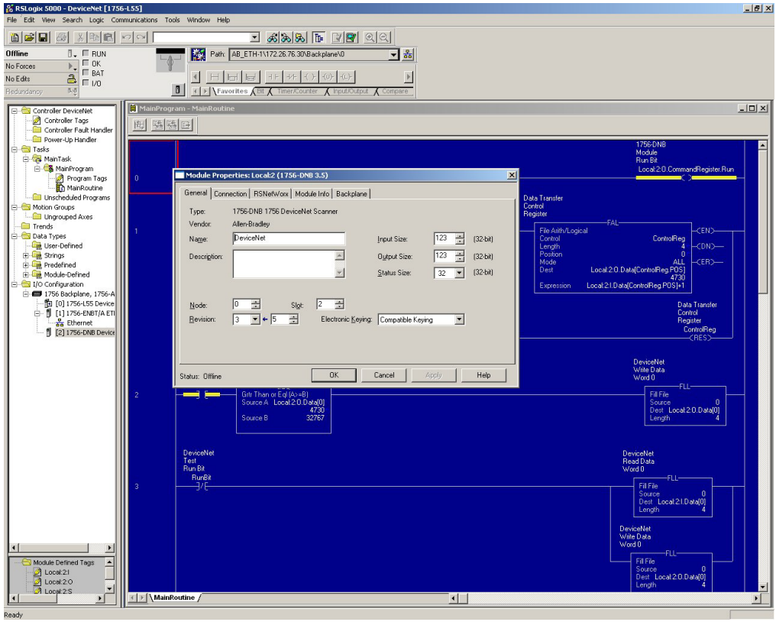Open the Logic menu

(96, 20)
